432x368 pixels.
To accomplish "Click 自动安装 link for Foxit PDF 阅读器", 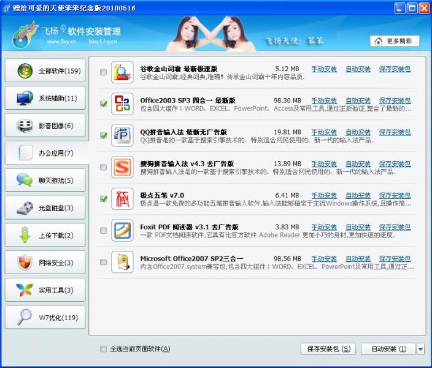I will click(358, 228).
